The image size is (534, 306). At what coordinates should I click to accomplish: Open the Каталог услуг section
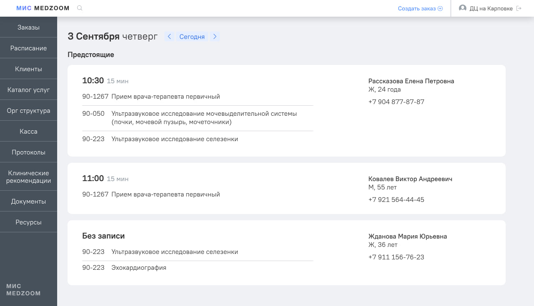[28, 90]
